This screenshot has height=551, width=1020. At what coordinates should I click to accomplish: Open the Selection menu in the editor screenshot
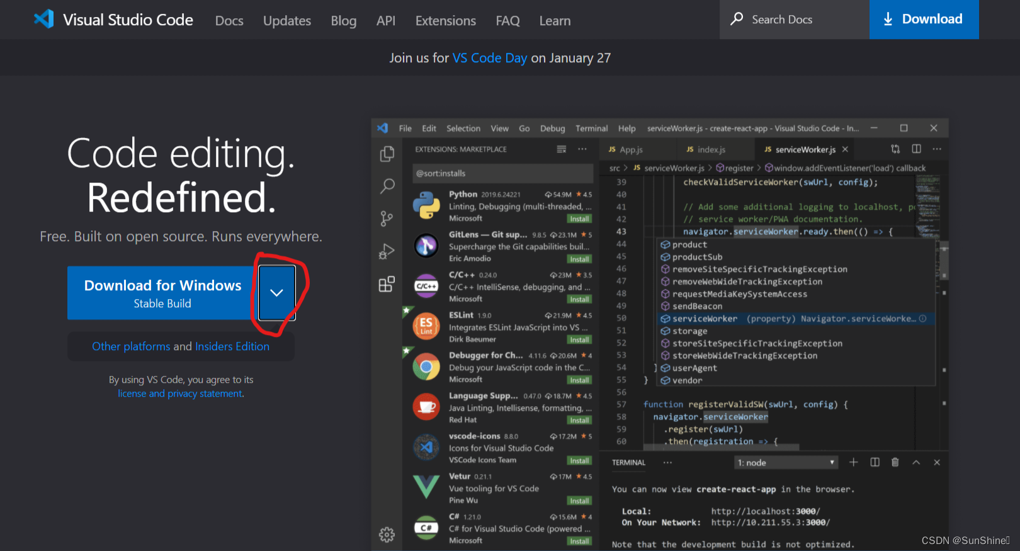[463, 128]
